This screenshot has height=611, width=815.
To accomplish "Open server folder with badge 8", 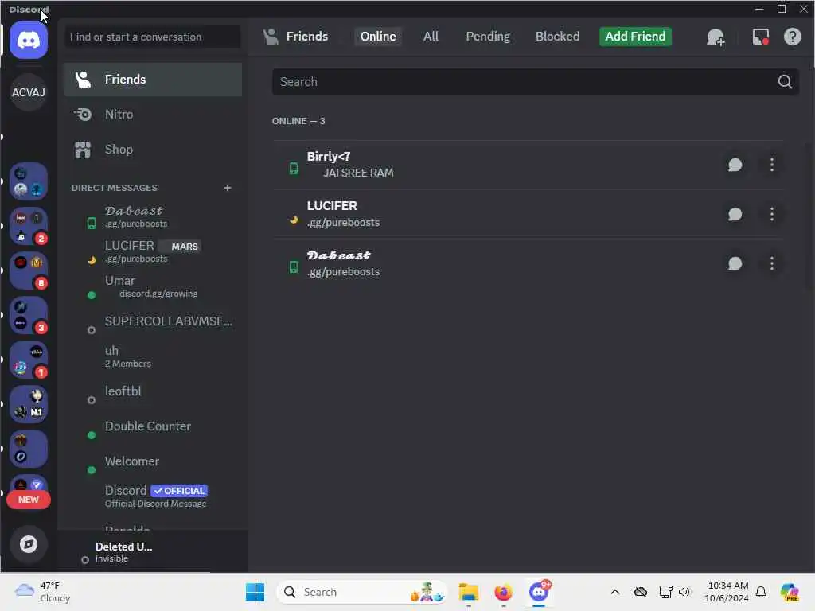I will tap(29, 270).
